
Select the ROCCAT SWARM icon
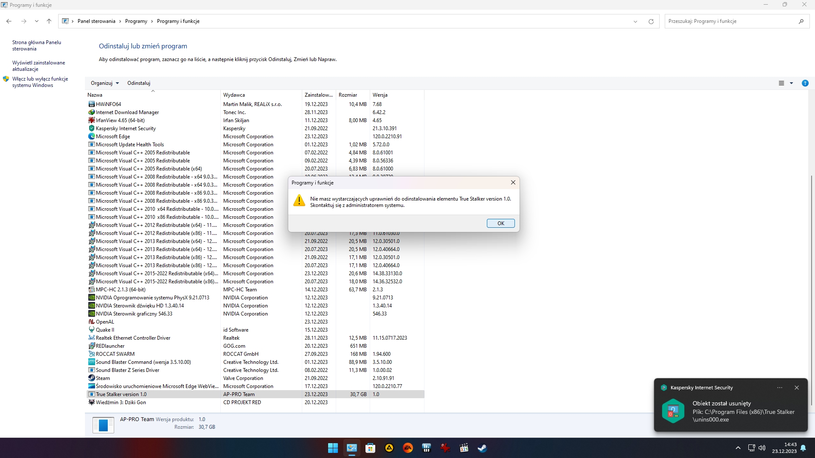coord(91,354)
